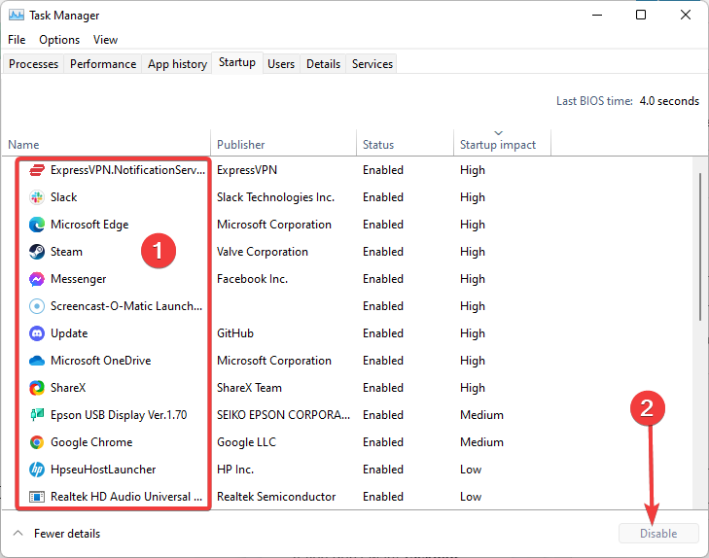Select the Google Chrome entry name

tap(91, 442)
